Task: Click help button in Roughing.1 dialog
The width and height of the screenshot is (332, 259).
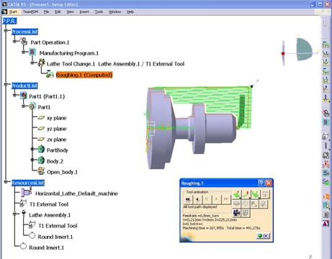Action: point(261,183)
